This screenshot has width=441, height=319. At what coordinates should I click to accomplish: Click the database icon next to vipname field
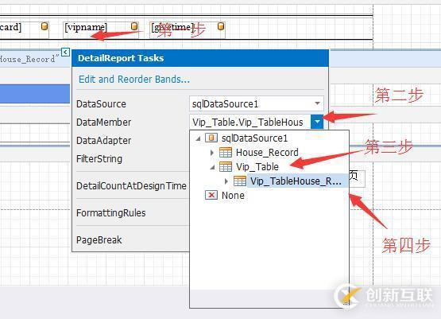pos(134,26)
